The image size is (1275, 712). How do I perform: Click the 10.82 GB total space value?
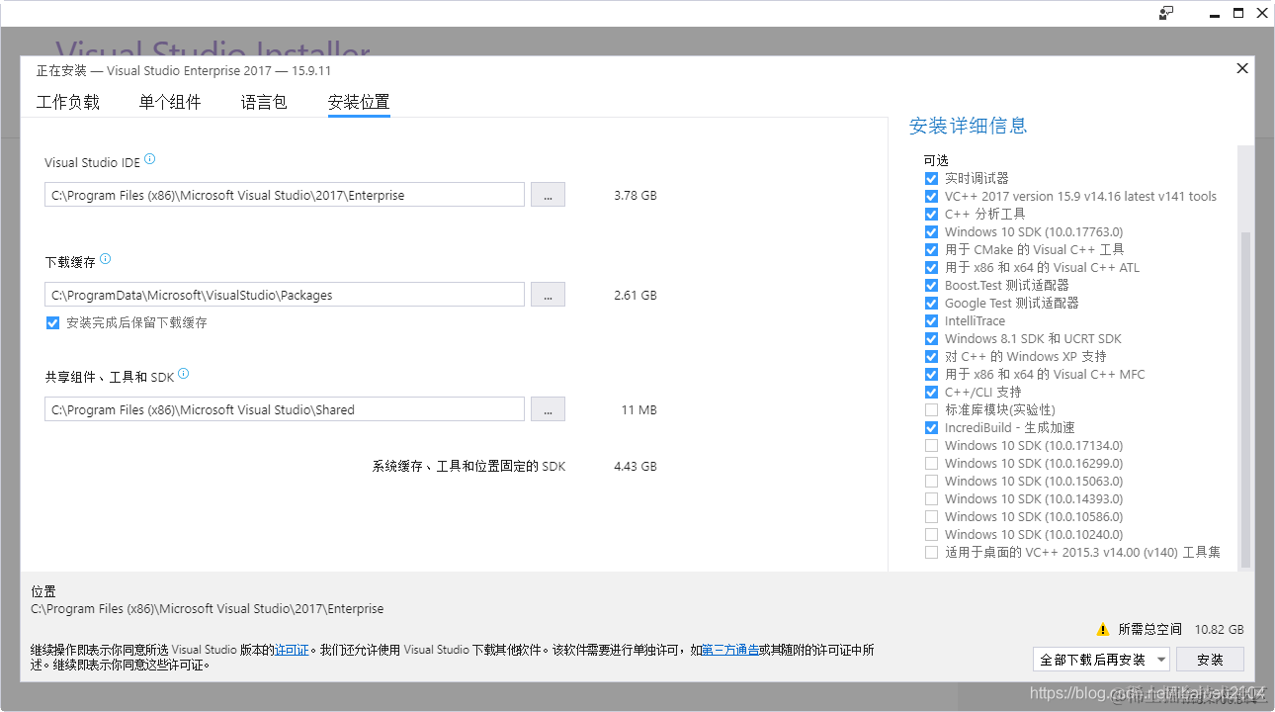tap(1219, 629)
